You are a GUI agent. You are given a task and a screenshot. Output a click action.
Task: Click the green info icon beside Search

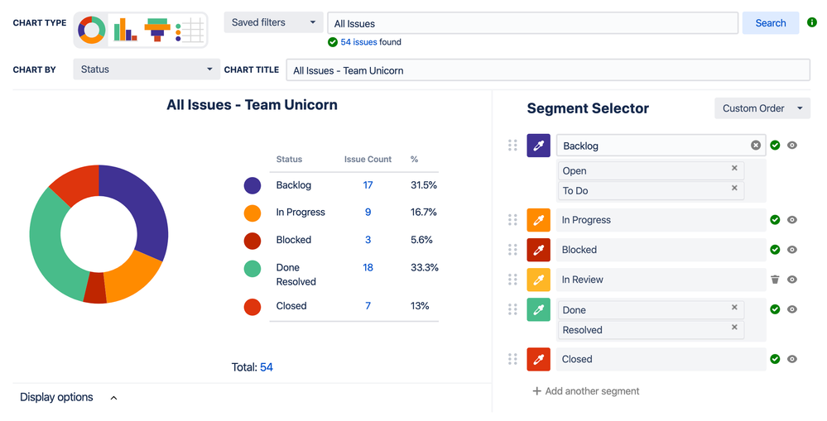coord(812,22)
